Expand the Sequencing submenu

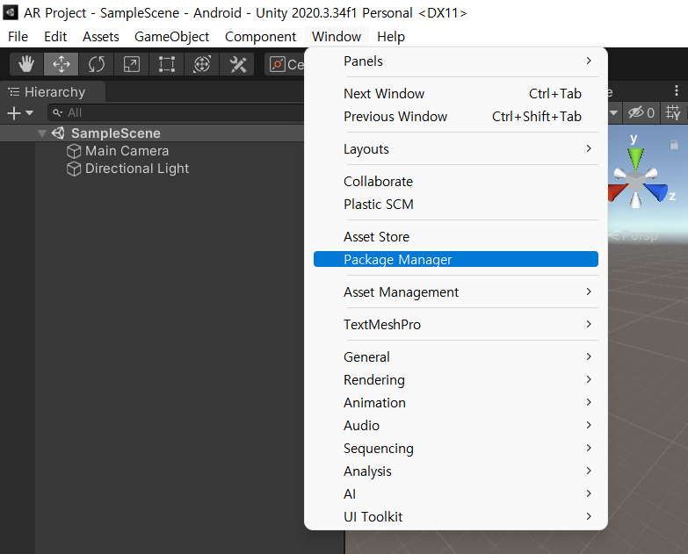coord(455,448)
